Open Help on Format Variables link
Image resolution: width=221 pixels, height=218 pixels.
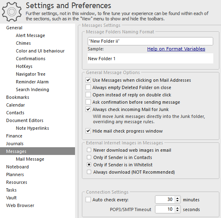coord(176,49)
